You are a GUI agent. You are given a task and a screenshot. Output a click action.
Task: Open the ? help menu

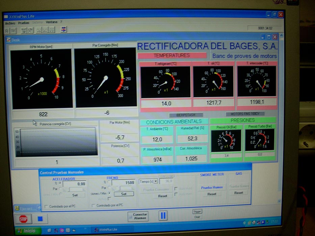click(61, 22)
